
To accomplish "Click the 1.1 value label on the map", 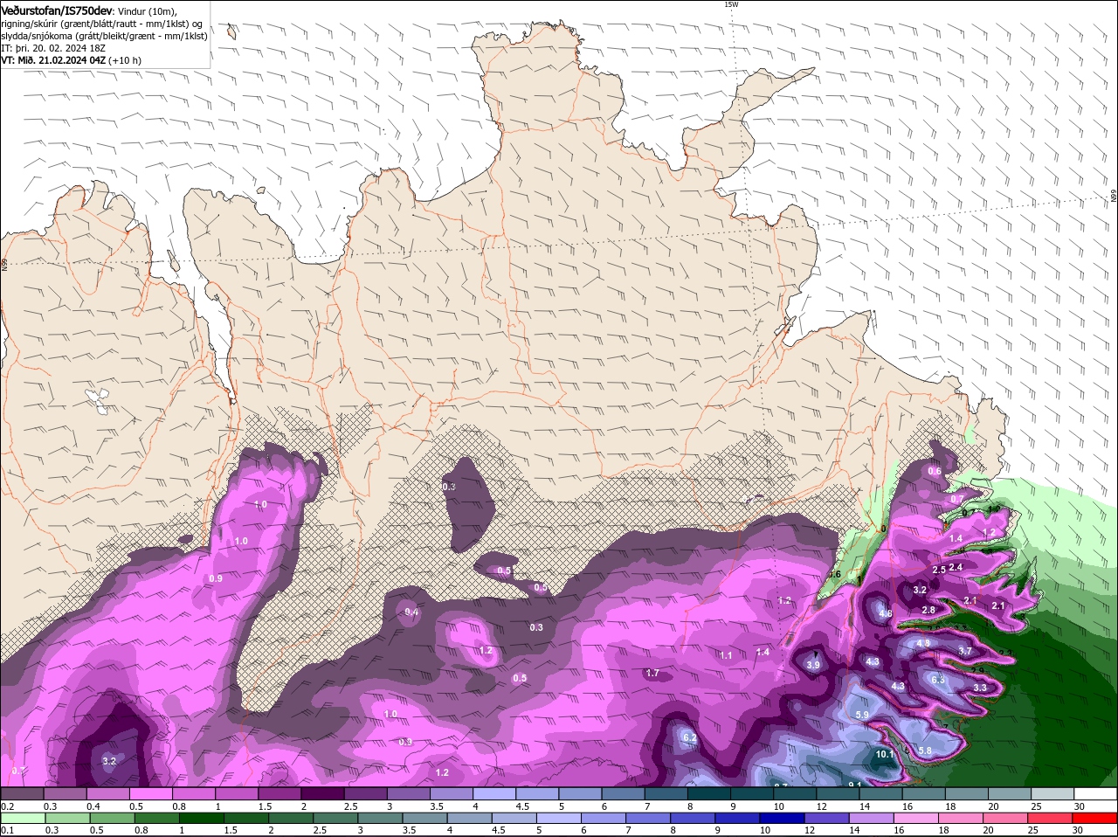I will [726, 655].
